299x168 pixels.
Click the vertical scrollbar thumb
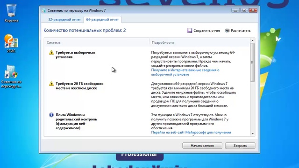pos(252,62)
